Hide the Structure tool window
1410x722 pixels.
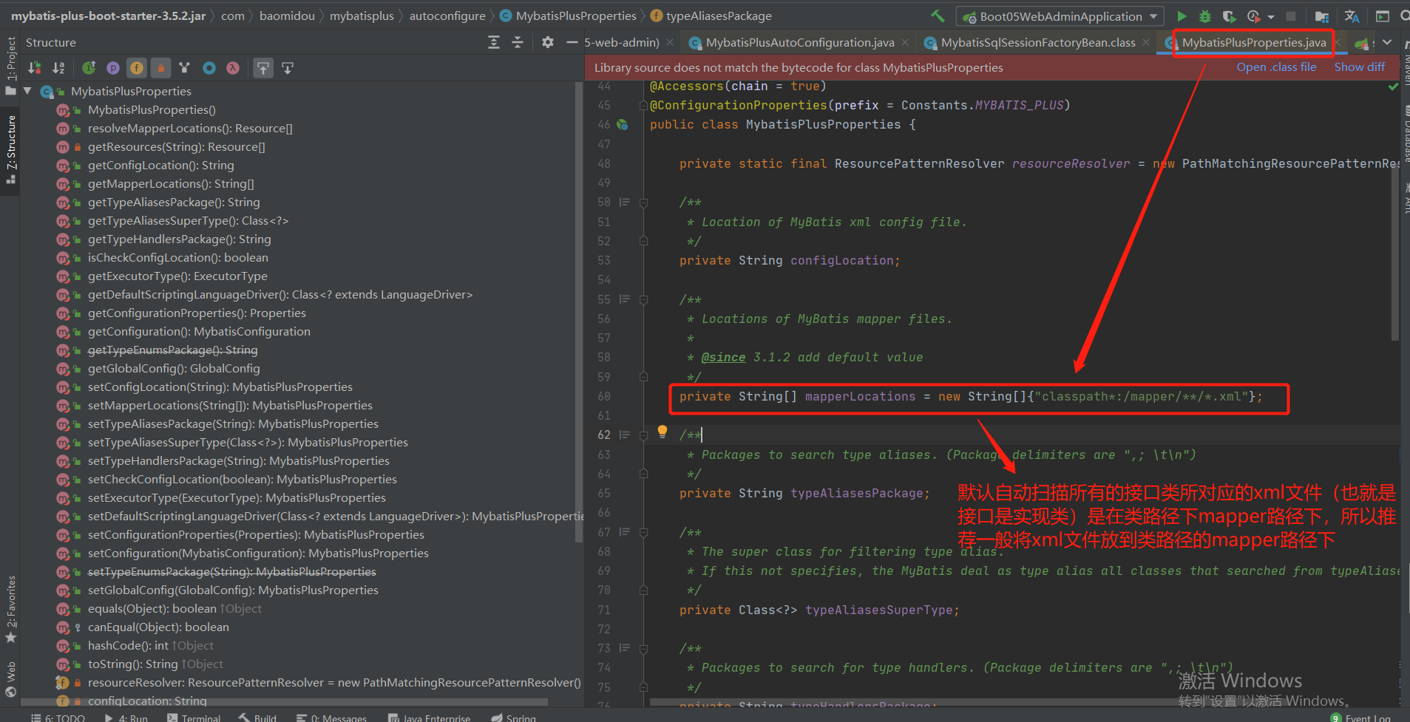point(572,43)
